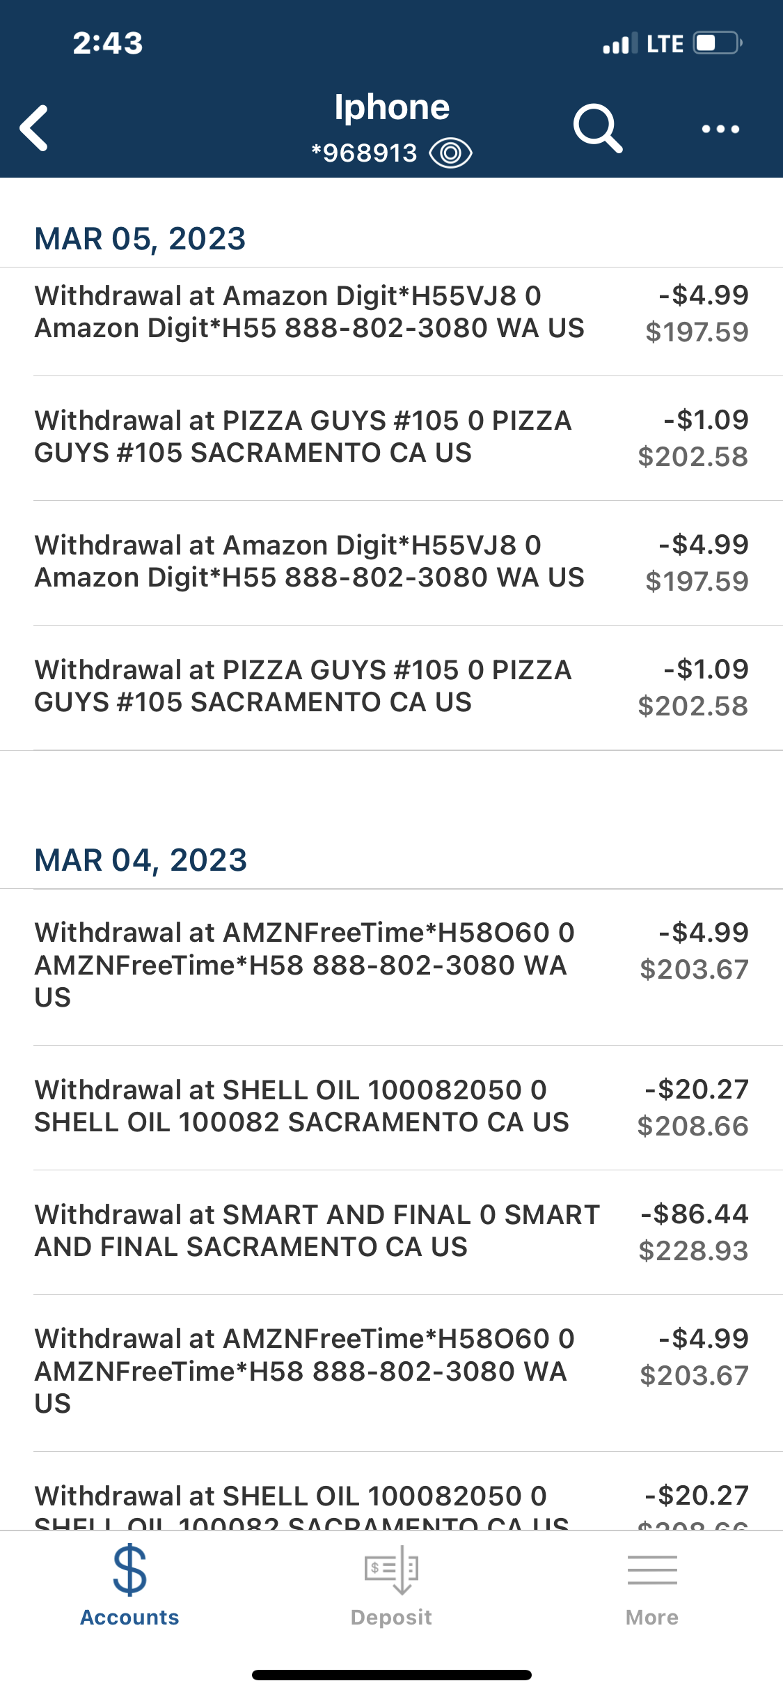Tap the battery status icon
Image resolution: width=783 pixels, height=1697 pixels.
718,43
